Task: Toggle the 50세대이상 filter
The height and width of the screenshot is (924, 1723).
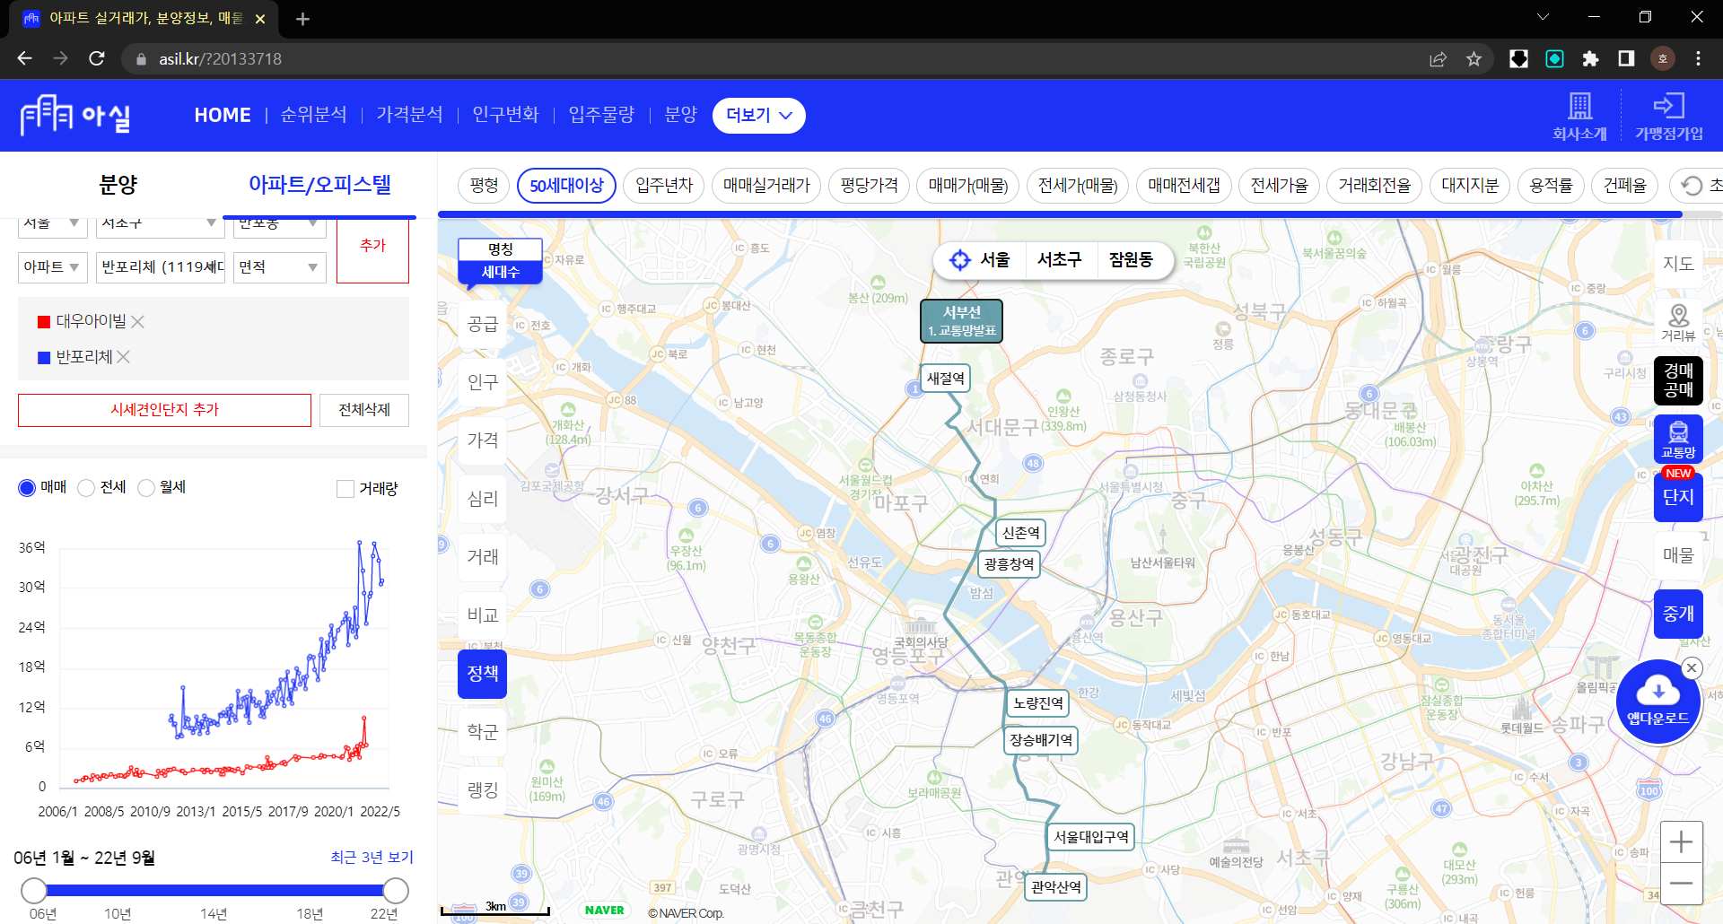Action: (566, 186)
